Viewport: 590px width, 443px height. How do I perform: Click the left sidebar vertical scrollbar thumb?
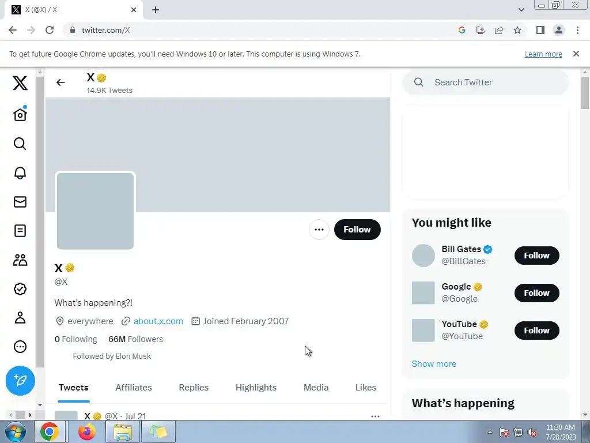pos(40,222)
